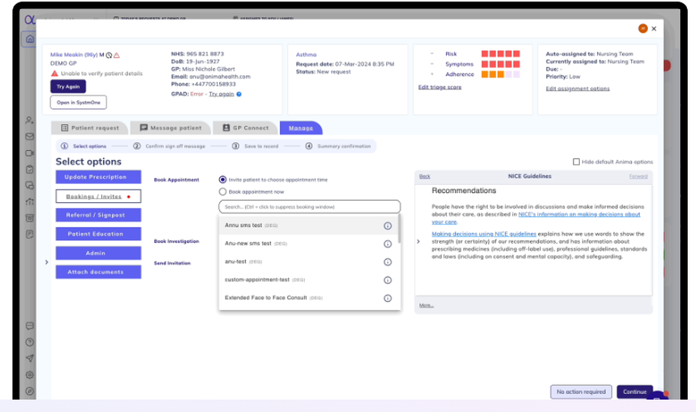Click 'Attach documents' button
Image resolution: width=696 pixels, height=412 pixels.
tap(99, 272)
